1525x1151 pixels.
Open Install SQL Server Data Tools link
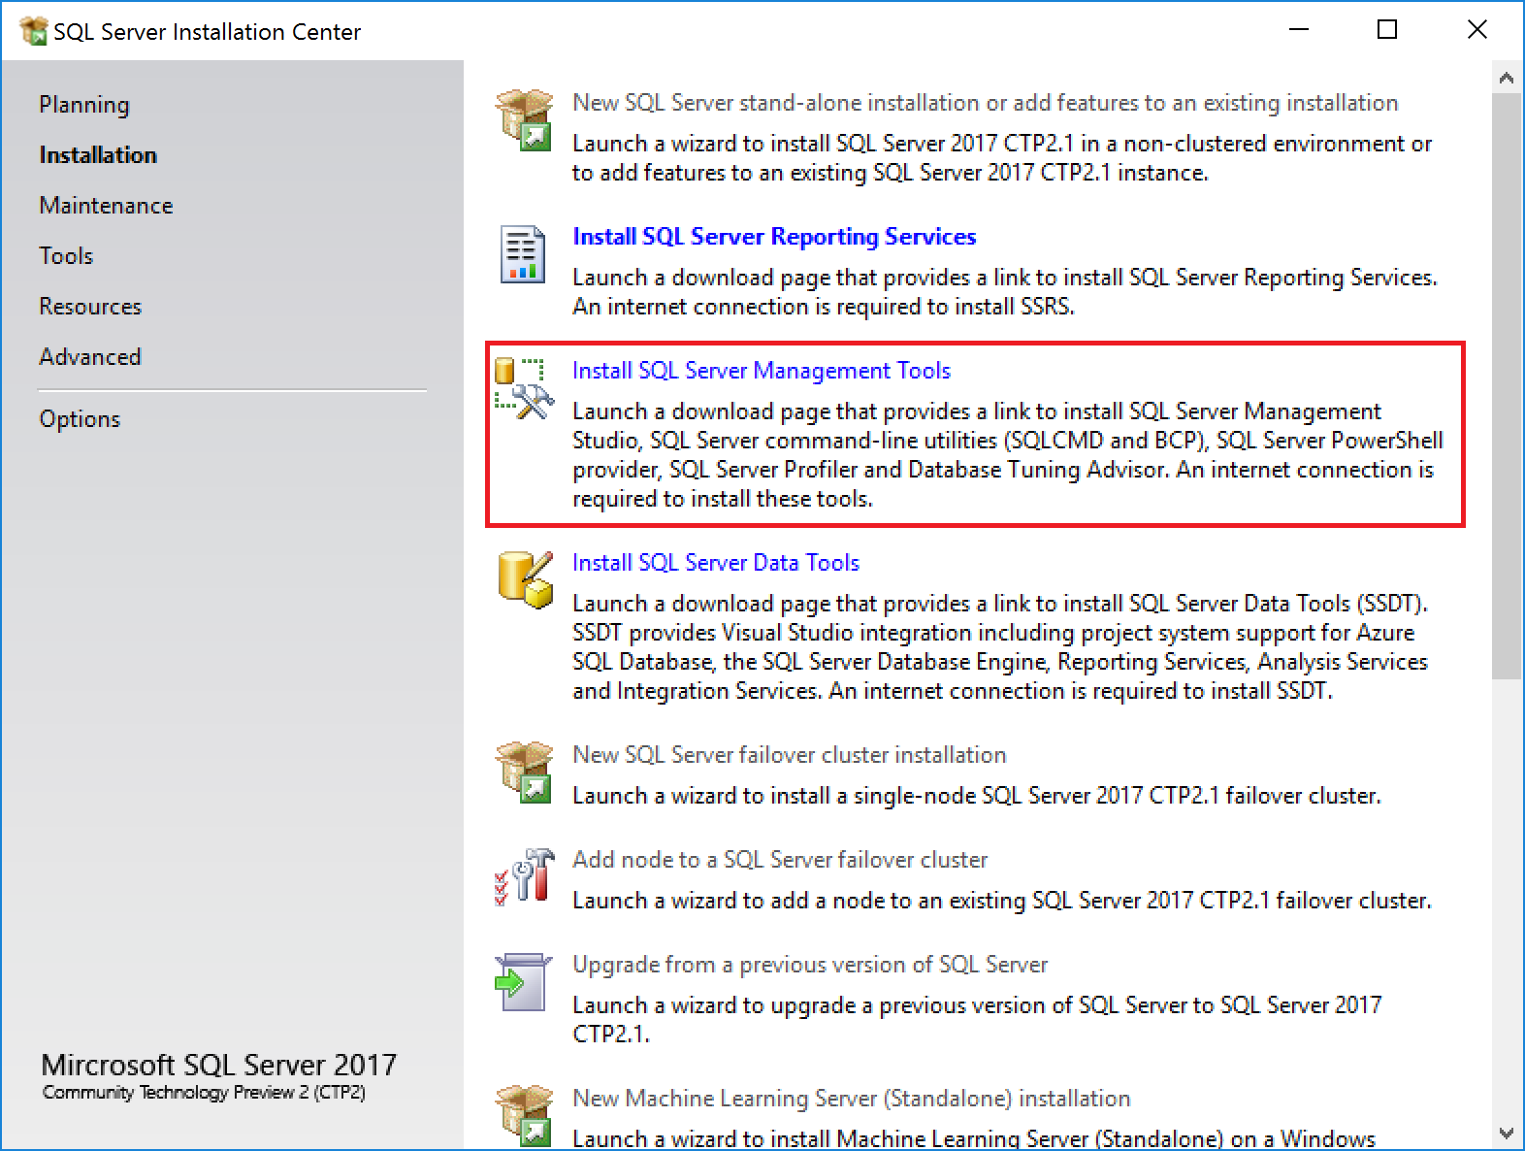coord(716,563)
